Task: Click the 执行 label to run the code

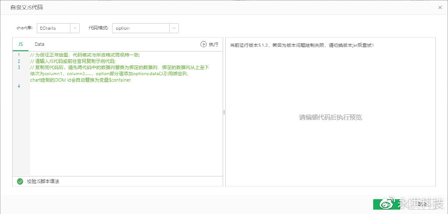Action: pos(213,44)
